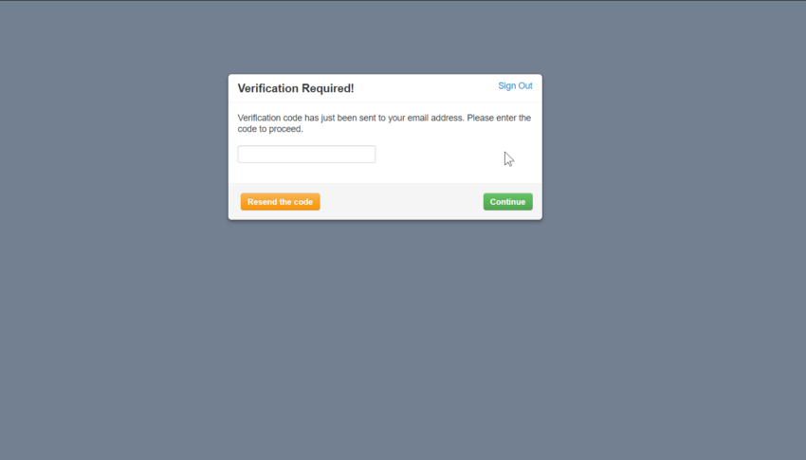The image size is (806, 460).
Task: Click the 'code to proceed.' text line
Action: 270,129
